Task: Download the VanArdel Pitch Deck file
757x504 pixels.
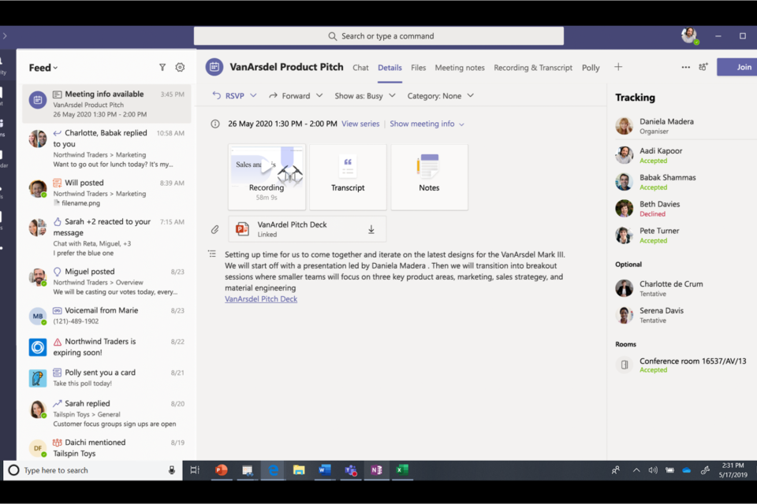Action: click(x=371, y=230)
